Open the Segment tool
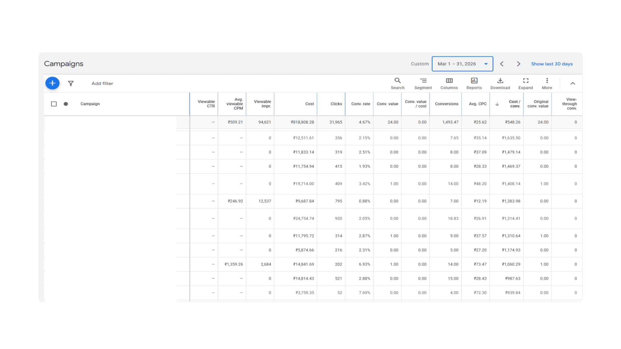Viewport: 621px width, 349px height. tap(423, 83)
